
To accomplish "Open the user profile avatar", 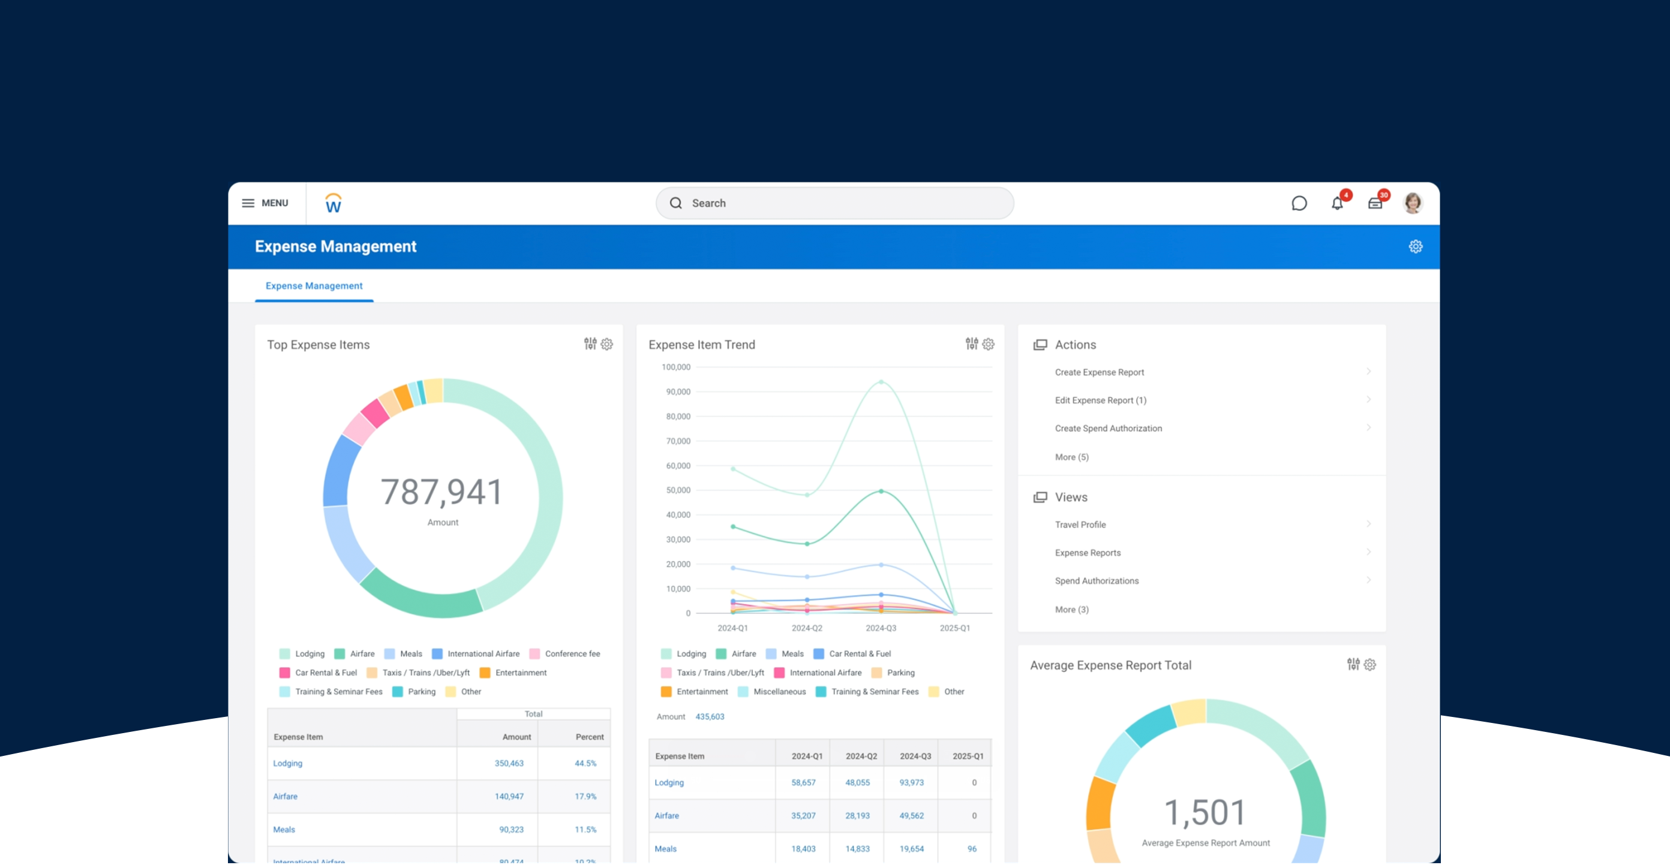I will [1413, 203].
